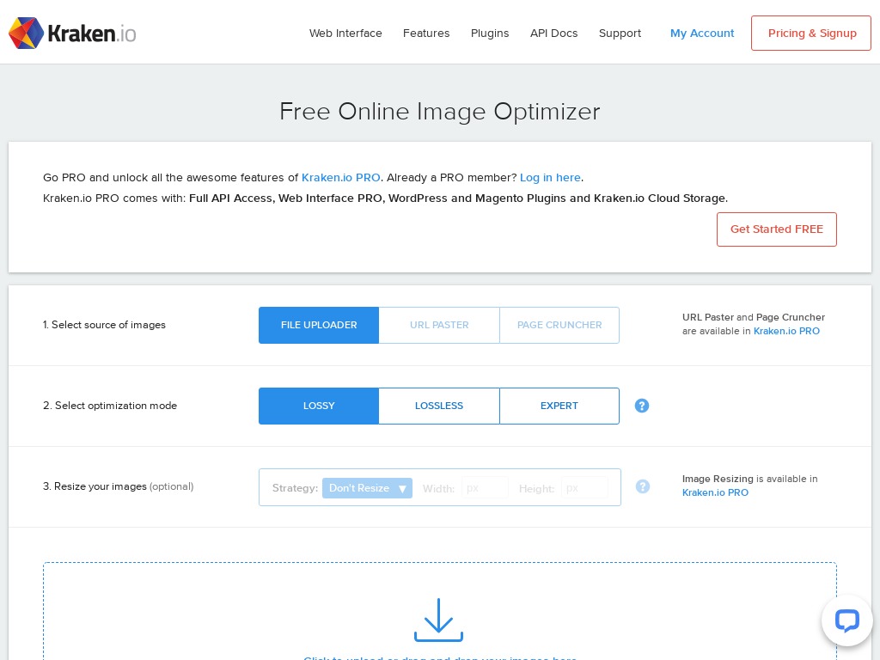The width and height of the screenshot is (880, 660).
Task: Choose Lossy optimization mode
Action: [x=319, y=406]
